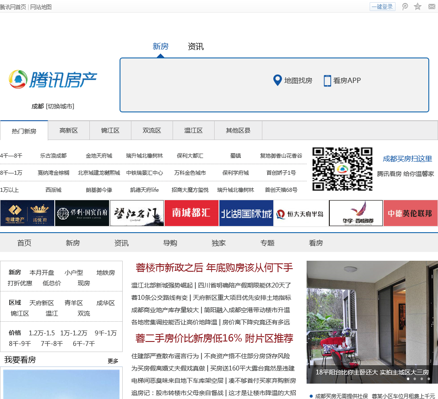The height and width of the screenshot is (399, 438).
Task: Open the 南城都汇 red banner
Action: click(192, 213)
